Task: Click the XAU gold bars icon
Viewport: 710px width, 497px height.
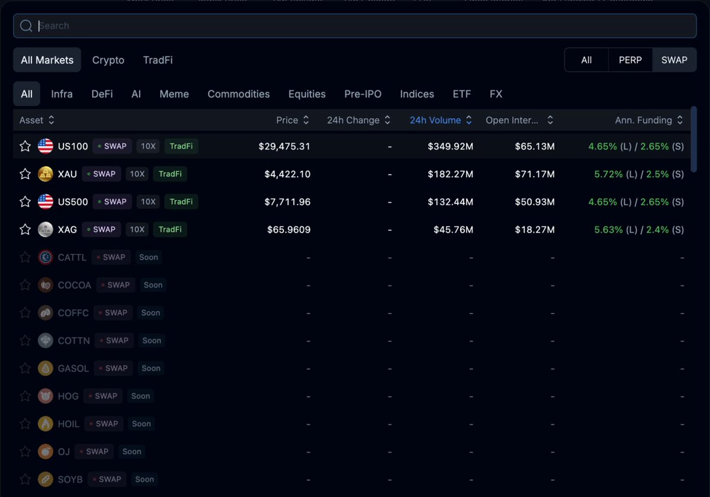Action: pyautogui.click(x=45, y=174)
